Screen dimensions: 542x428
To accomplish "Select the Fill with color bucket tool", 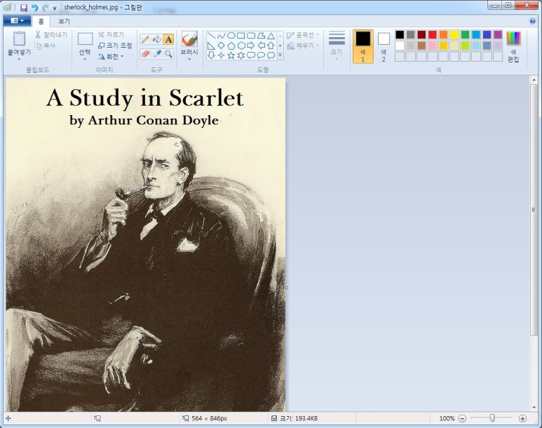I will pos(157,39).
